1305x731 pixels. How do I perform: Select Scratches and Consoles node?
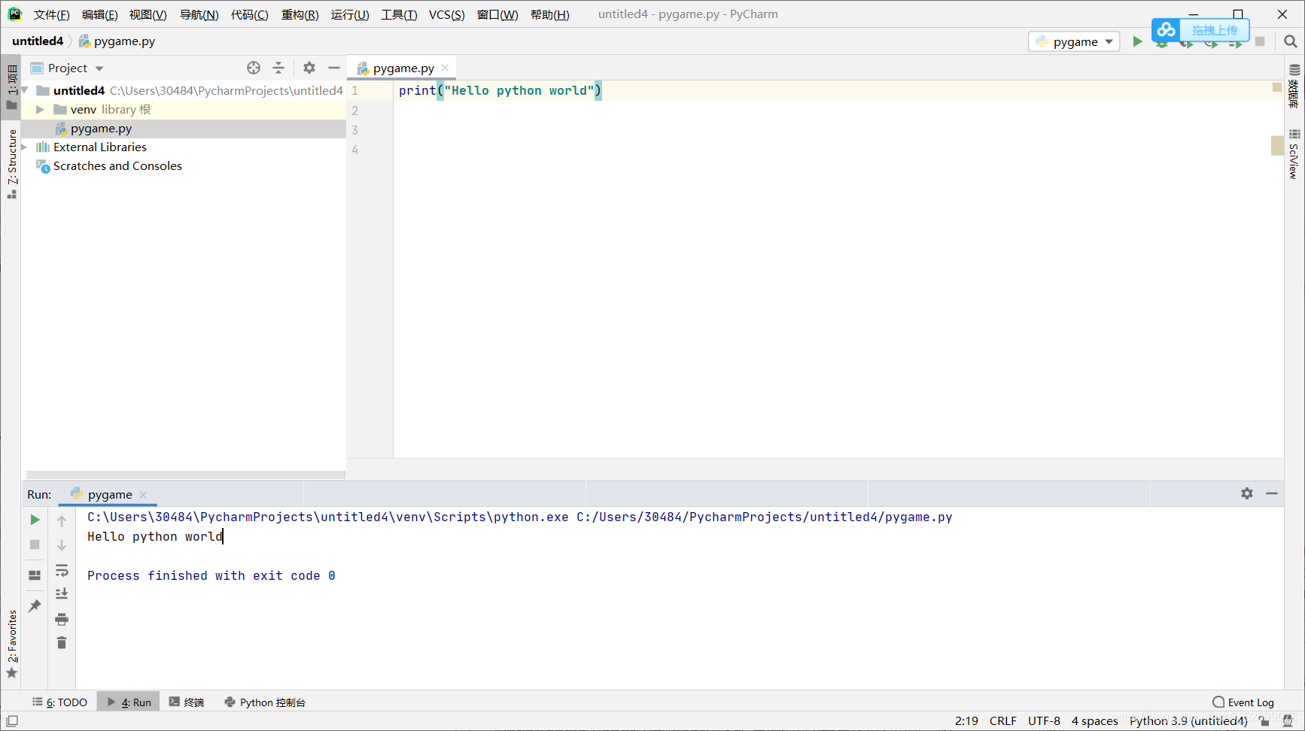click(117, 166)
